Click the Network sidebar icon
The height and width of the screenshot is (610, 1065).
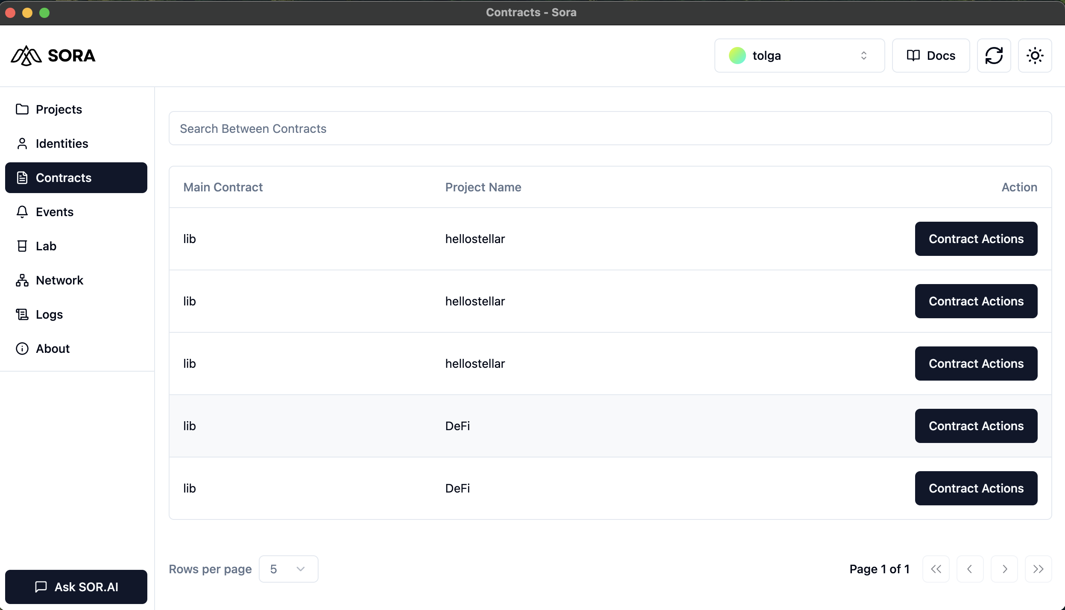[21, 279]
